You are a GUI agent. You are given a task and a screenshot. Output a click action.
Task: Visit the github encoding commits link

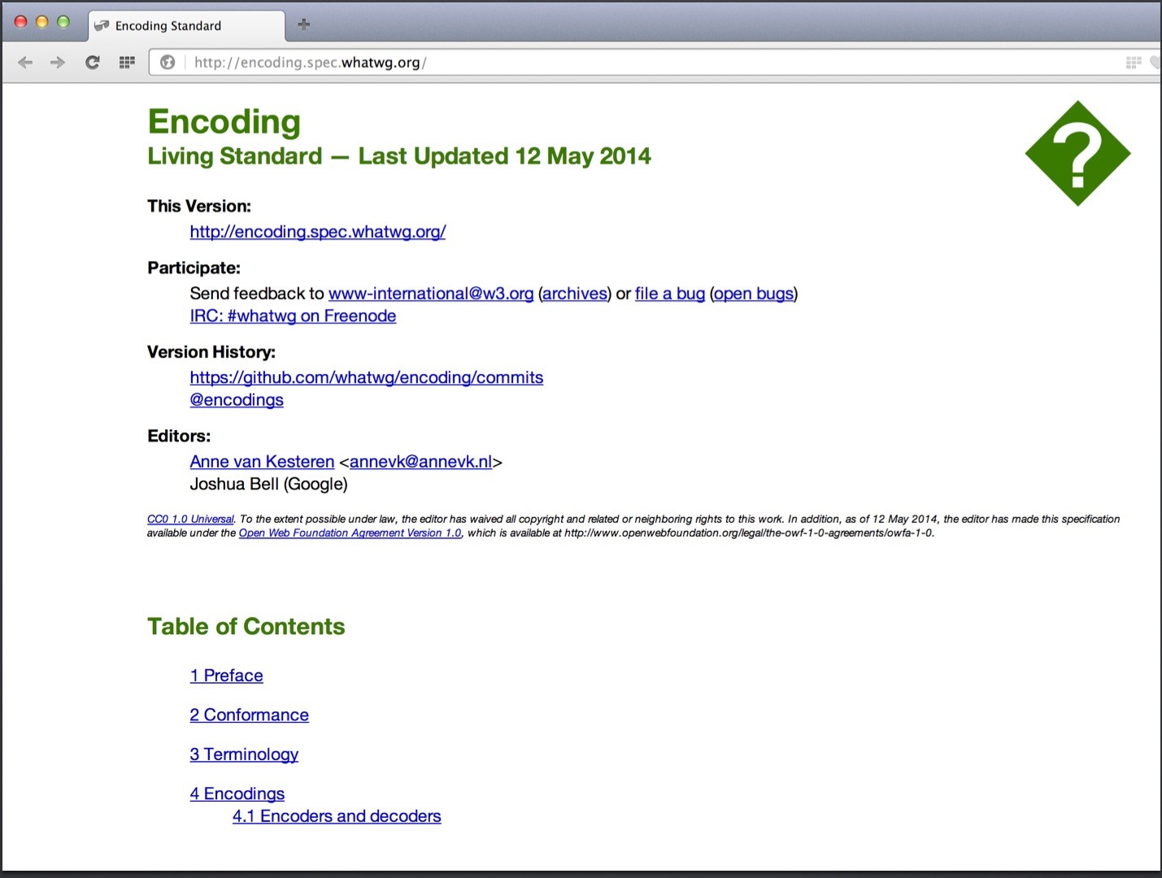(x=367, y=377)
